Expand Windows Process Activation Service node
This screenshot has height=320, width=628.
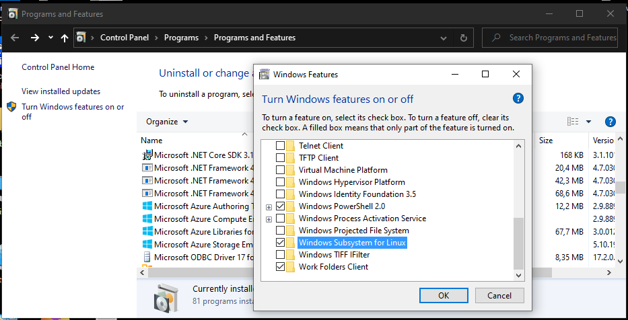tap(269, 219)
